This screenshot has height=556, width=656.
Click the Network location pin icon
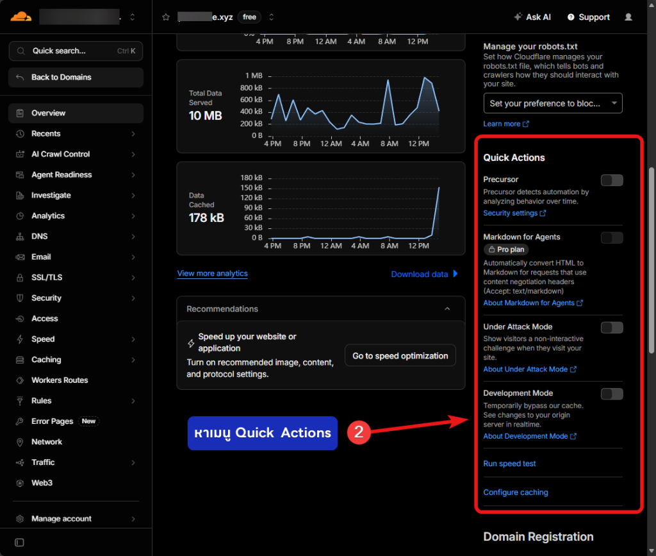[x=20, y=442]
